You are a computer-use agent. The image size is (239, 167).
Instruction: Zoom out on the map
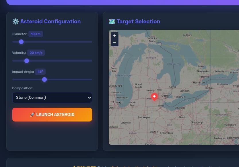coord(114,43)
